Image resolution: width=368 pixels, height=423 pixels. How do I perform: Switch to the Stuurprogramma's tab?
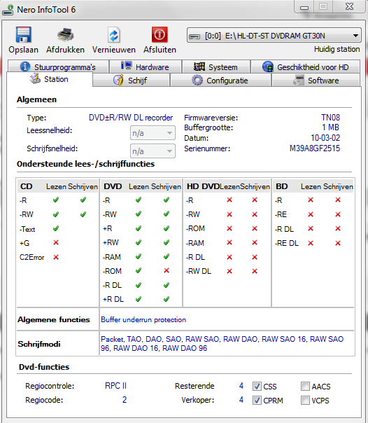pos(58,67)
